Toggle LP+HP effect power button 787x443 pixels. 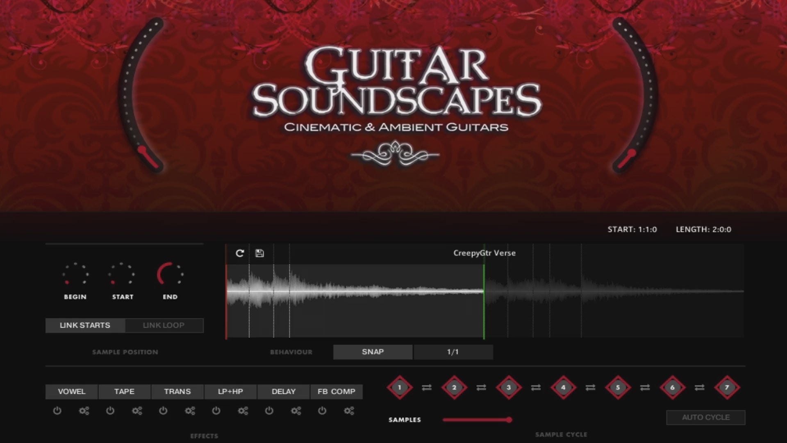(x=216, y=411)
